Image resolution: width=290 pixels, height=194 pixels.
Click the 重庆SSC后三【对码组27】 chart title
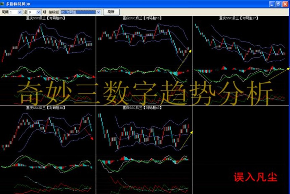241,18
